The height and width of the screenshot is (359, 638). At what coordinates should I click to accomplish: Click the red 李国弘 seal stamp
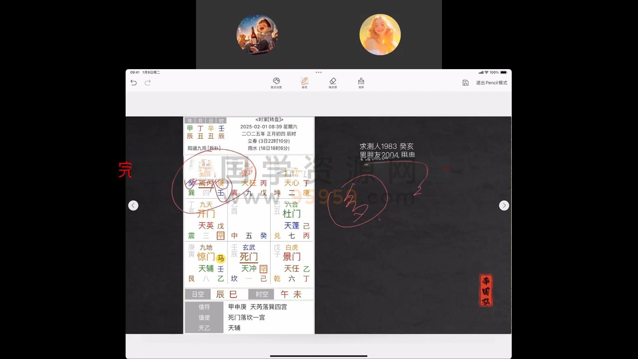click(x=486, y=291)
